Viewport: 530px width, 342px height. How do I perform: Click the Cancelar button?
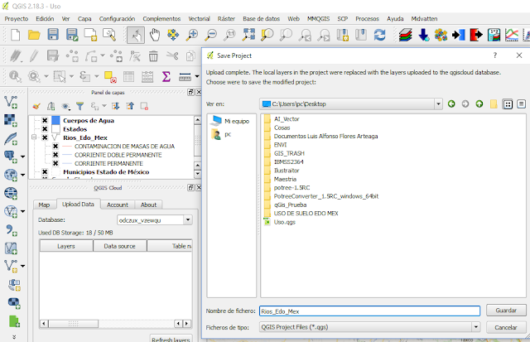point(506,327)
